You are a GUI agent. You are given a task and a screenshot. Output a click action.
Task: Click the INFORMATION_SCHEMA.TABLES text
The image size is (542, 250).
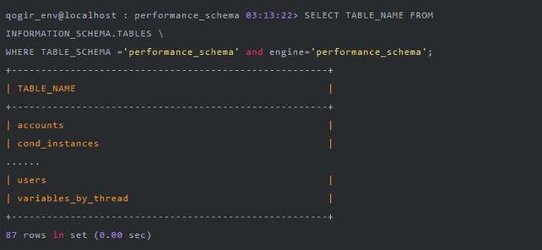(x=78, y=34)
